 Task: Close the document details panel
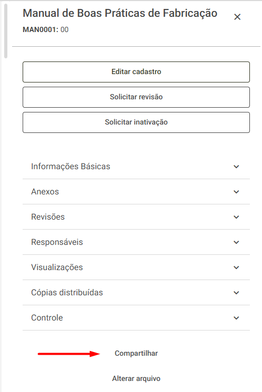tap(237, 17)
